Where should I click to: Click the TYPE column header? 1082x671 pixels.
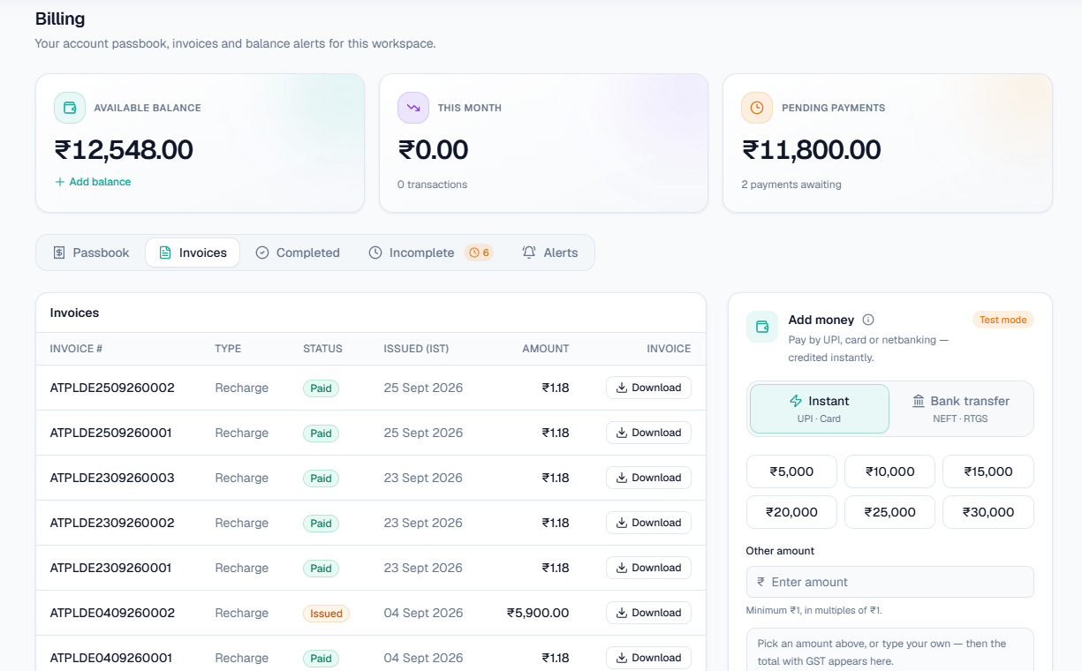pyautogui.click(x=228, y=349)
